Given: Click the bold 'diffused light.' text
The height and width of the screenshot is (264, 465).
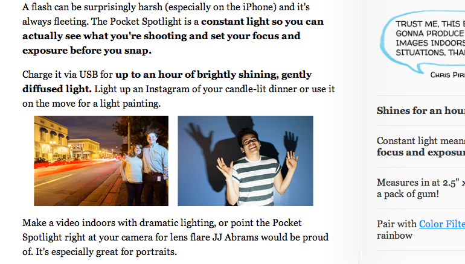Looking at the screenshot, I should pyautogui.click(x=57, y=89).
